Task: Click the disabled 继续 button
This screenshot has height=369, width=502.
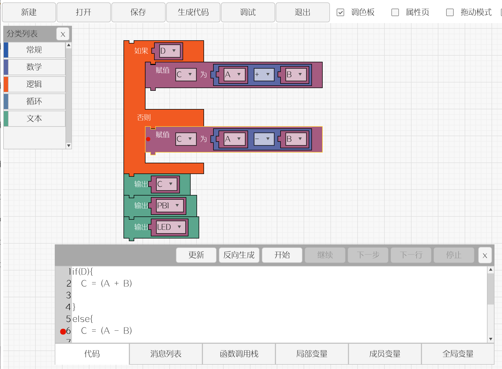Action: (x=325, y=255)
